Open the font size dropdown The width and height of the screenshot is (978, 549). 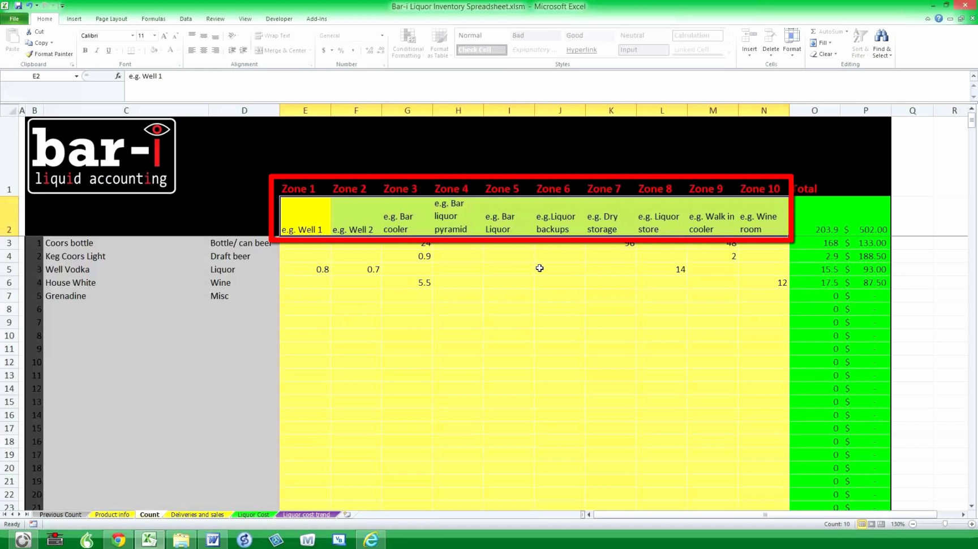[x=154, y=35]
